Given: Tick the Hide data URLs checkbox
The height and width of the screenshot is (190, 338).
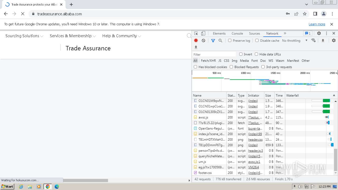Looking at the screenshot, I should coord(256,54).
